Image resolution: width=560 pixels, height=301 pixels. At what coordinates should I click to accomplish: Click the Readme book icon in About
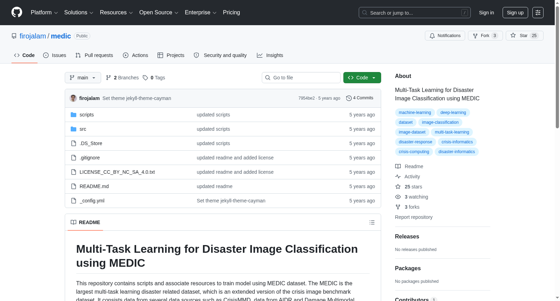[x=398, y=166]
